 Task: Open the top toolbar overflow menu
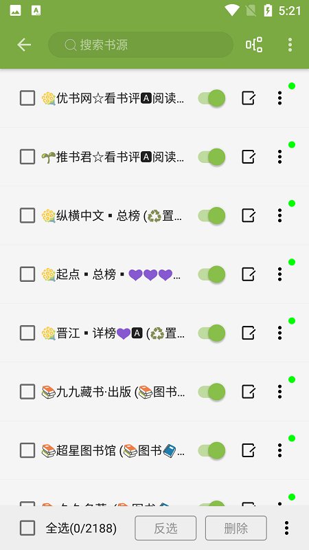290,45
